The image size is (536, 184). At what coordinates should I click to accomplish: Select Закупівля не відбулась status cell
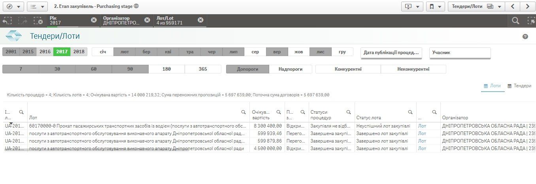coord(332,126)
